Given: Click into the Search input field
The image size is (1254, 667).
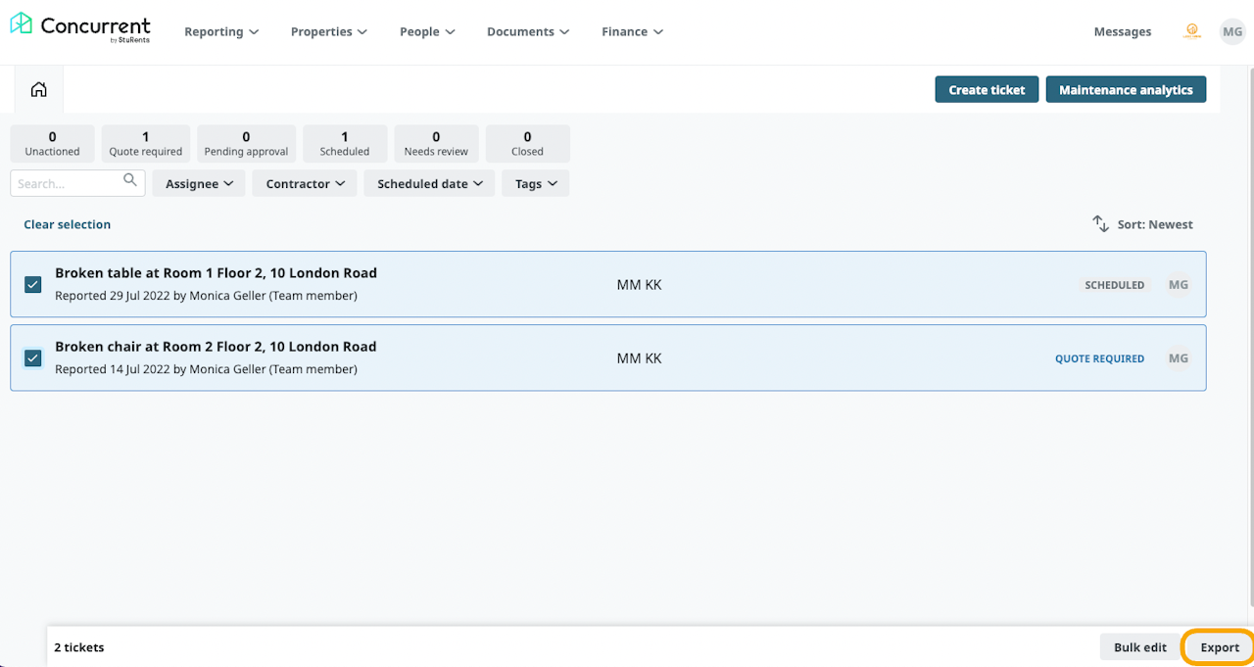Looking at the screenshot, I should [67, 184].
